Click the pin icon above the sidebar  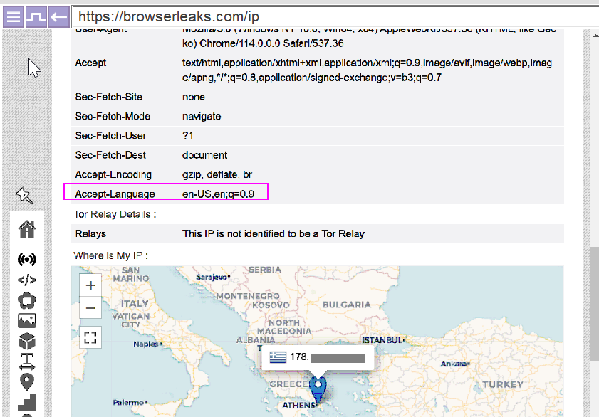point(24,194)
